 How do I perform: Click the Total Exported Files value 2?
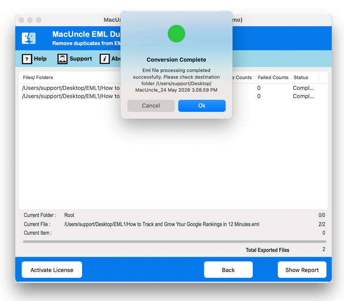(324, 249)
